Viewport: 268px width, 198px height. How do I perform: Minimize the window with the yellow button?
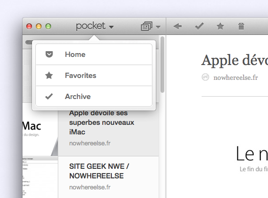[x=39, y=26]
